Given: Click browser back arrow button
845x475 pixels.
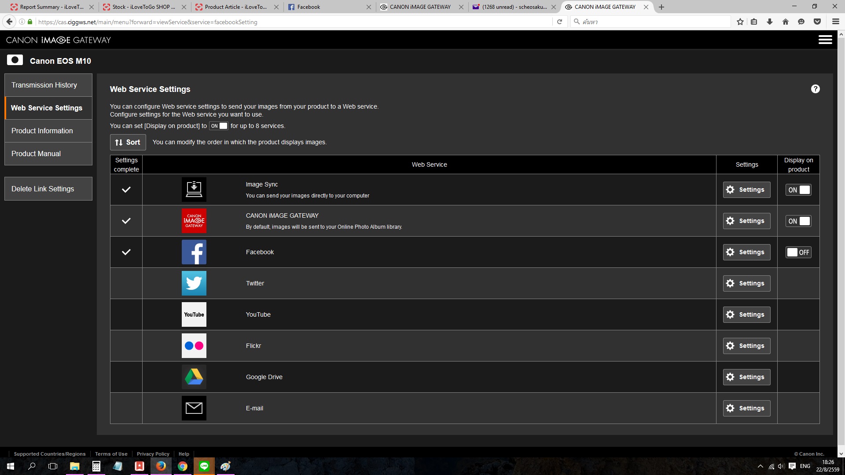Looking at the screenshot, I should 9,22.
